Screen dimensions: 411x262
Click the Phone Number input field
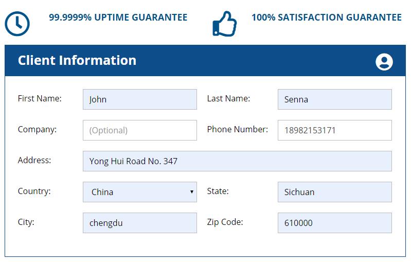click(x=335, y=130)
